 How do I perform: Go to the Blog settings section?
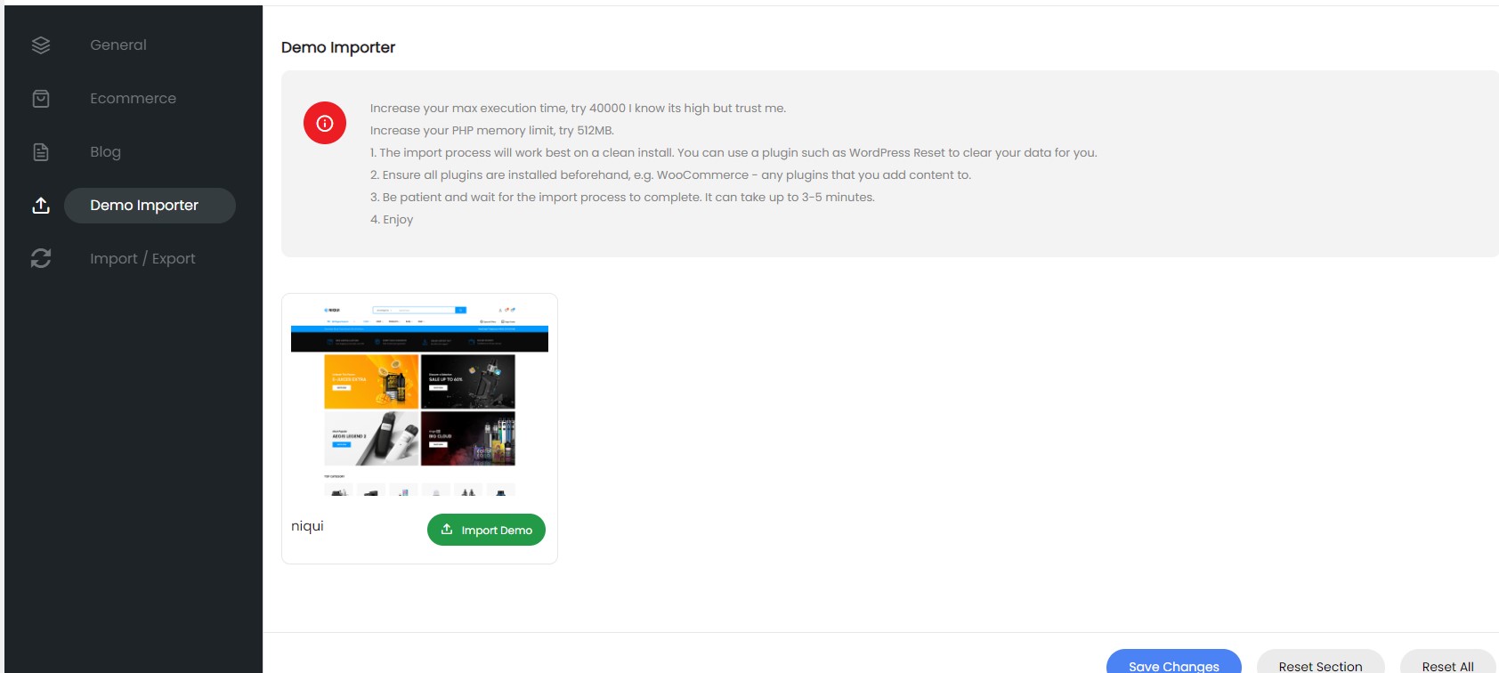(105, 152)
